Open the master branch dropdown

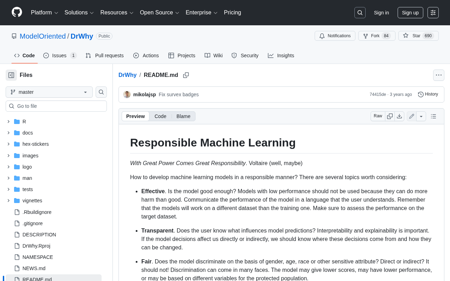[x=49, y=92]
